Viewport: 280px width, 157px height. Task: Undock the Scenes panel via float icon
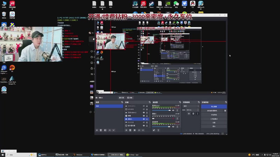pos(122,102)
